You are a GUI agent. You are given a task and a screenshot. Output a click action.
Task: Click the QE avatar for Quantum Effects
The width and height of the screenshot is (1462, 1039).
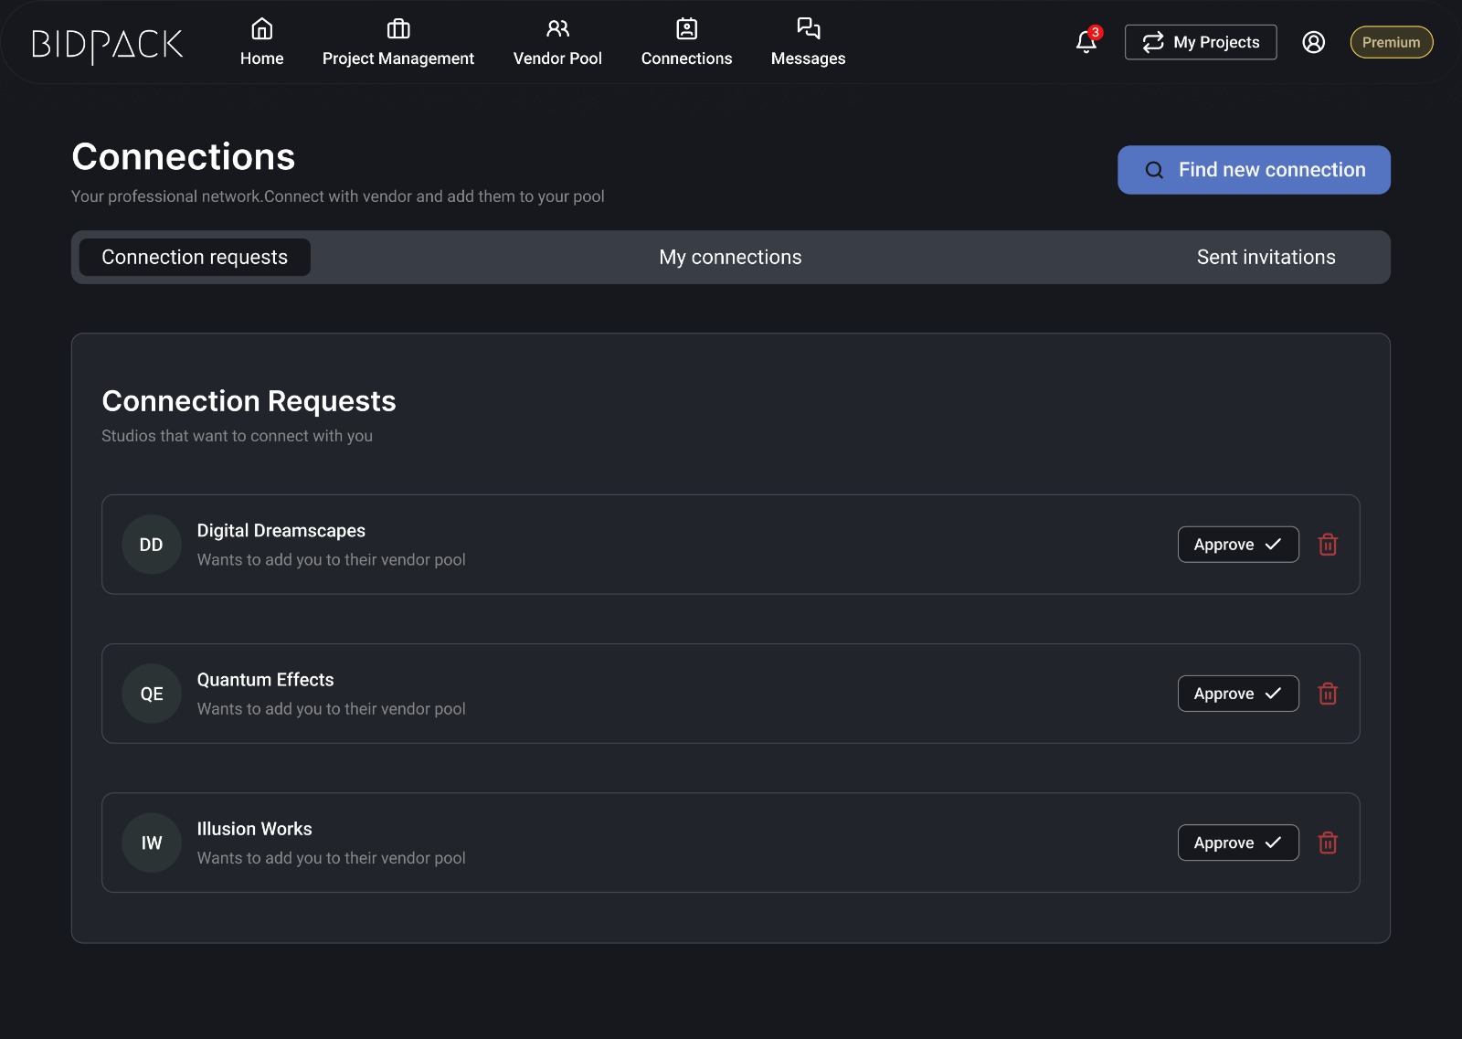(152, 694)
